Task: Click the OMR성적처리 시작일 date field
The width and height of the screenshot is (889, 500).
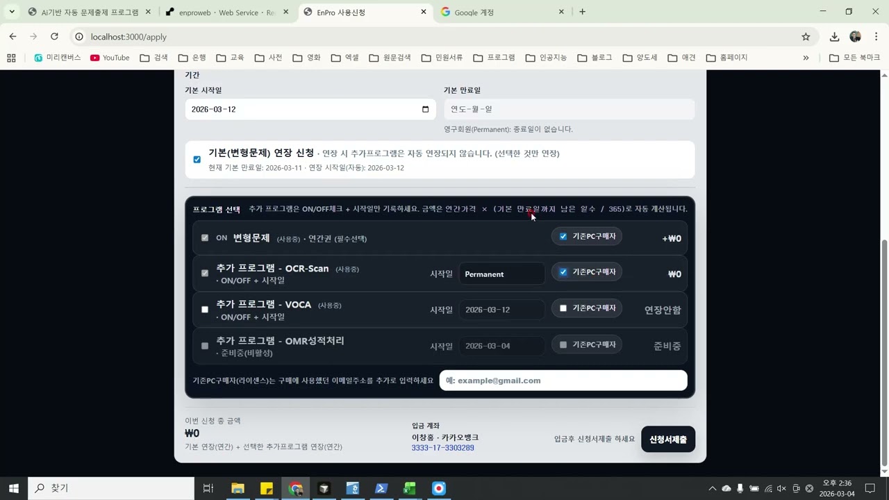Action: coord(501,346)
